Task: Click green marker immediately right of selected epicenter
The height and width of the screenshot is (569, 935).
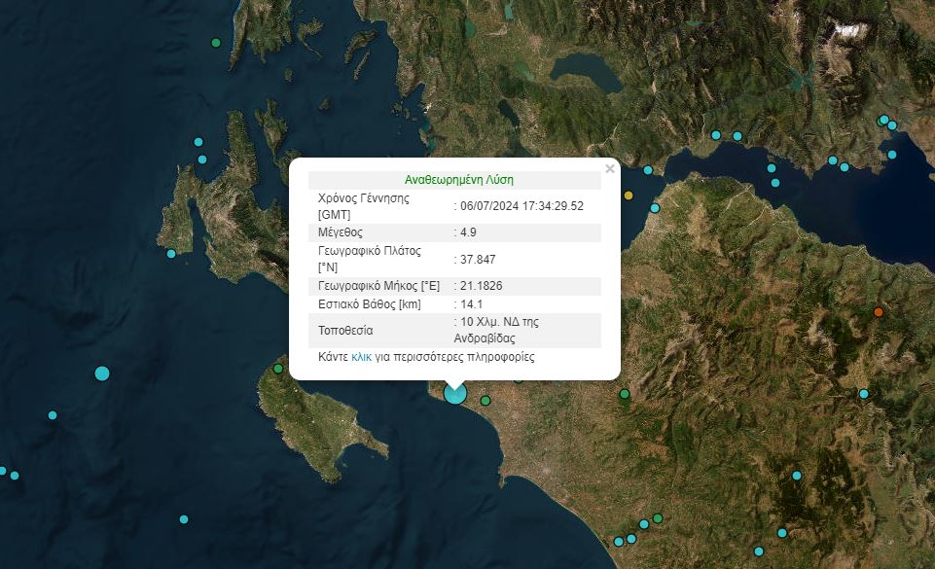Action: click(x=485, y=400)
